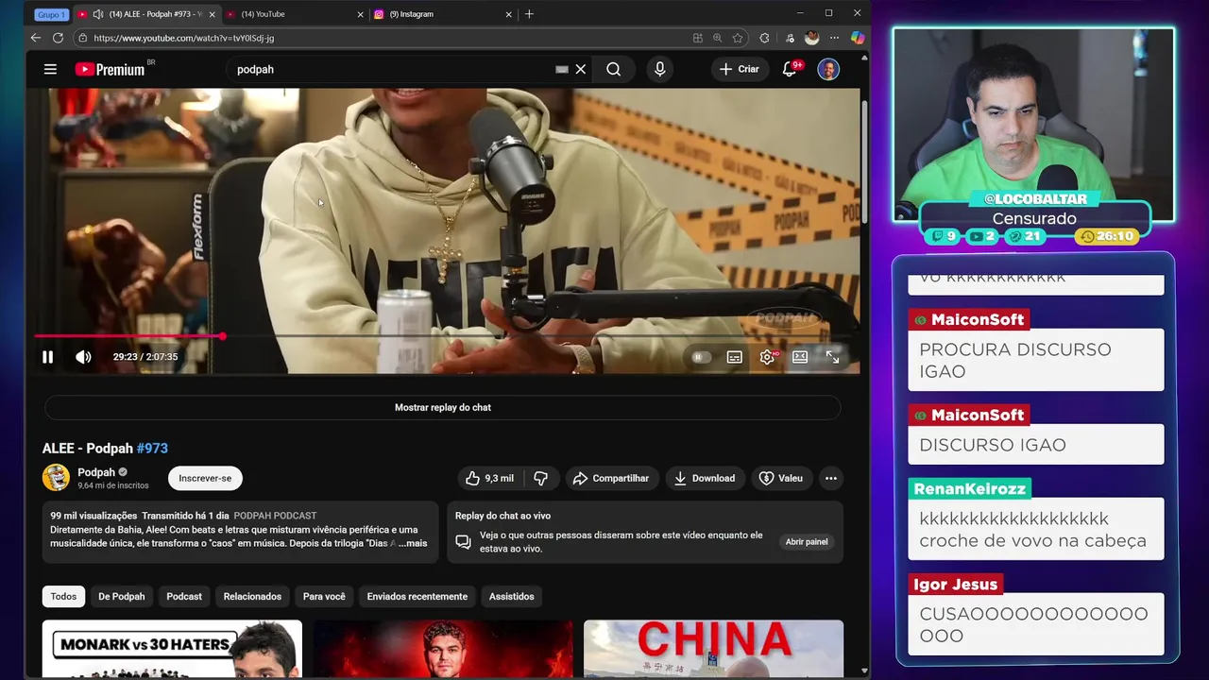
Task: Select the Podcast filter chip
Action: tap(184, 596)
